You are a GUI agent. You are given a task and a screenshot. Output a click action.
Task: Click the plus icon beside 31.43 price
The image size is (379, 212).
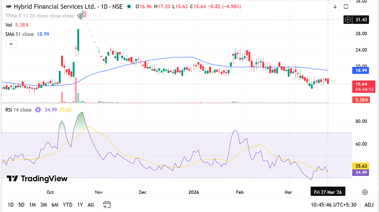(x=348, y=20)
